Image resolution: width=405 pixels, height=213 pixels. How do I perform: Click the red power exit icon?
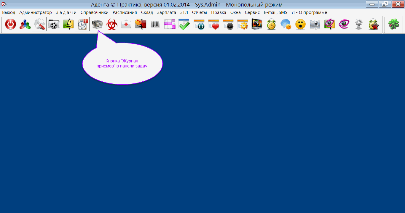pyautogui.click(x=11, y=24)
